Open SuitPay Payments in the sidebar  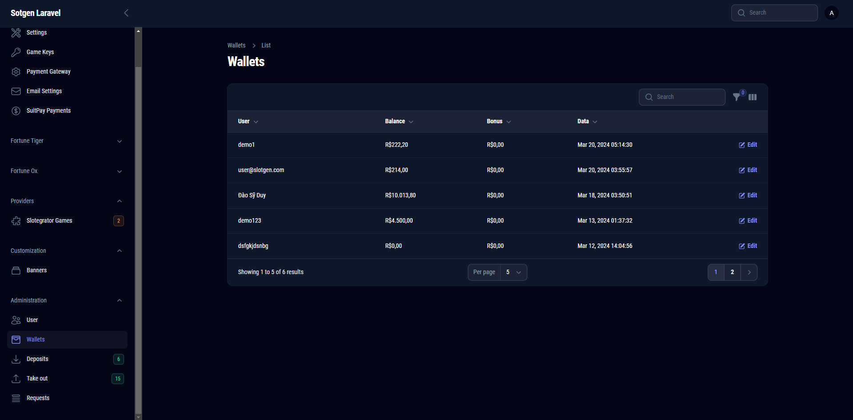(x=48, y=110)
